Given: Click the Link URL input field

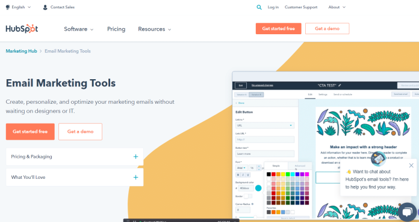Looking at the screenshot, I should pos(265,139).
